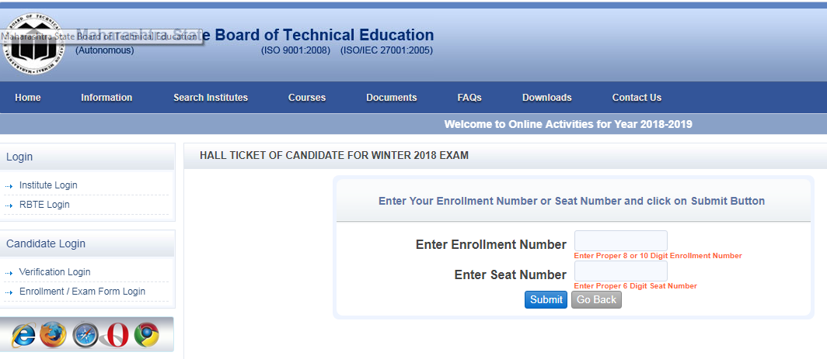Select the Documents menu item
The height and width of the screenshot is (359, 827).
[x=392, y=98]
